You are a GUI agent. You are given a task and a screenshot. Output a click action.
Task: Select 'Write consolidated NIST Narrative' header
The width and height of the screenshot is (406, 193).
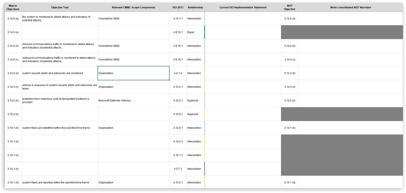[x=351, y=8]
